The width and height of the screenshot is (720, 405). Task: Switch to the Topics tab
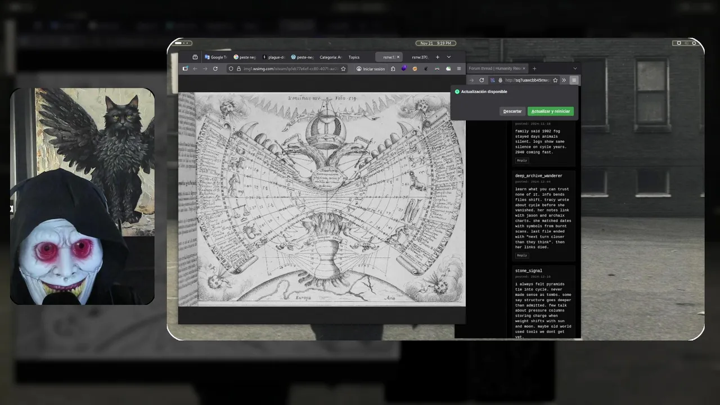(x=354, y=57)
